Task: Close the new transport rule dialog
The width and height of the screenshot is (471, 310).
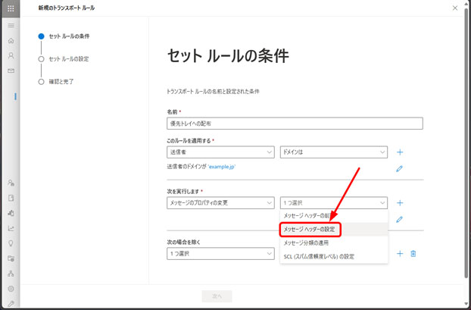Action: (455, 8)
